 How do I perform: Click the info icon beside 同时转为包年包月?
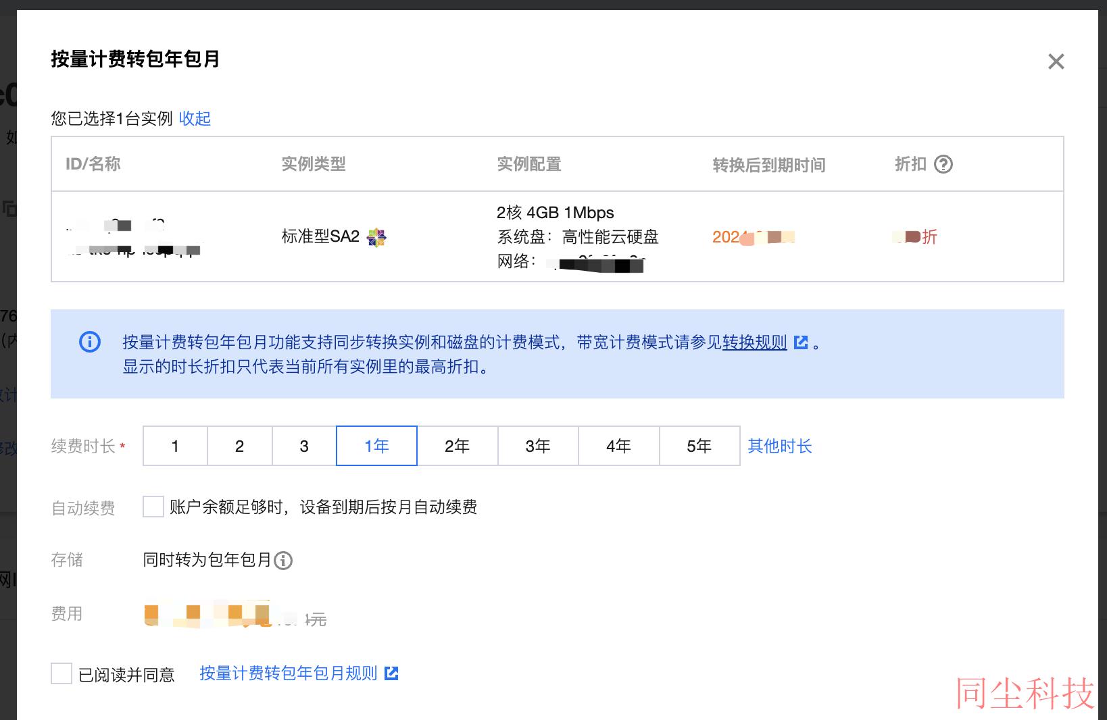[283, 561]
